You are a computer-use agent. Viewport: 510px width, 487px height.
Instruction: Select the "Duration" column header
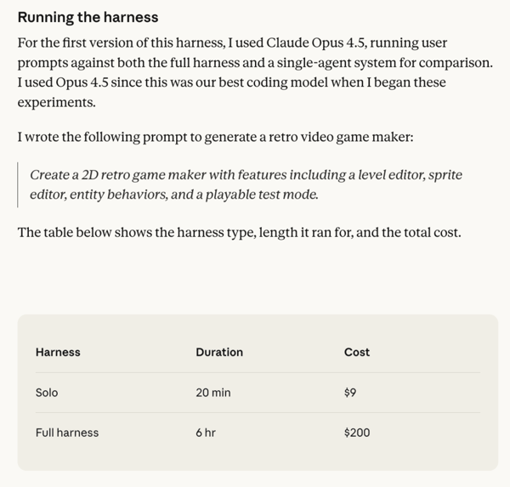[x=219, y=352]
